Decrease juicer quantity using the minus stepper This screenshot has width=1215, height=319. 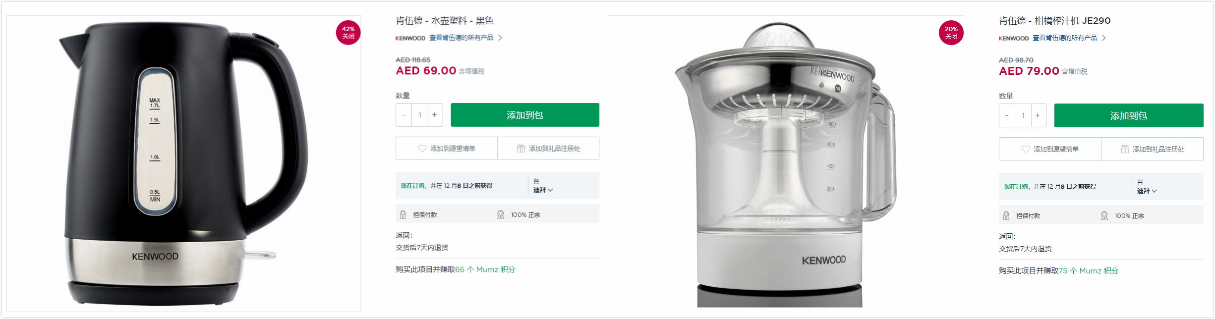coord(1007,115)
